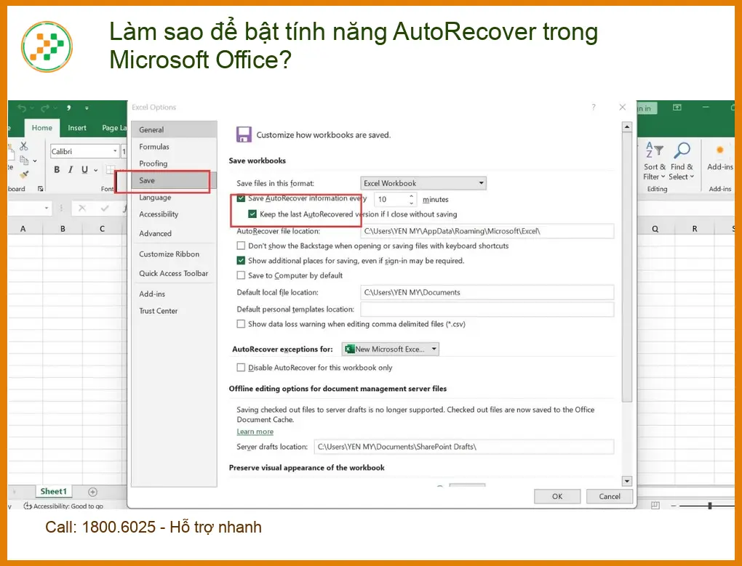The width and height of the screenshot is (742, 566).
Task: Select the Sheet1 worksheet tab
Action: click(x=54, y=491)
